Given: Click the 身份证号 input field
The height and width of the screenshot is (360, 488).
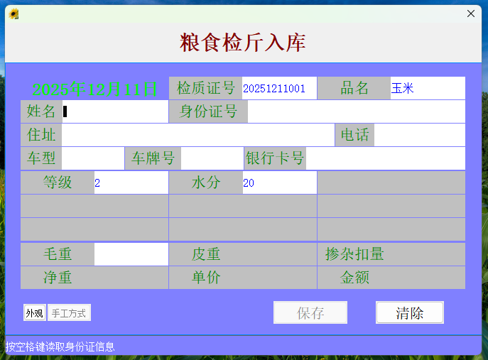Looking at the screenshot, I should [x=357, y=111].
